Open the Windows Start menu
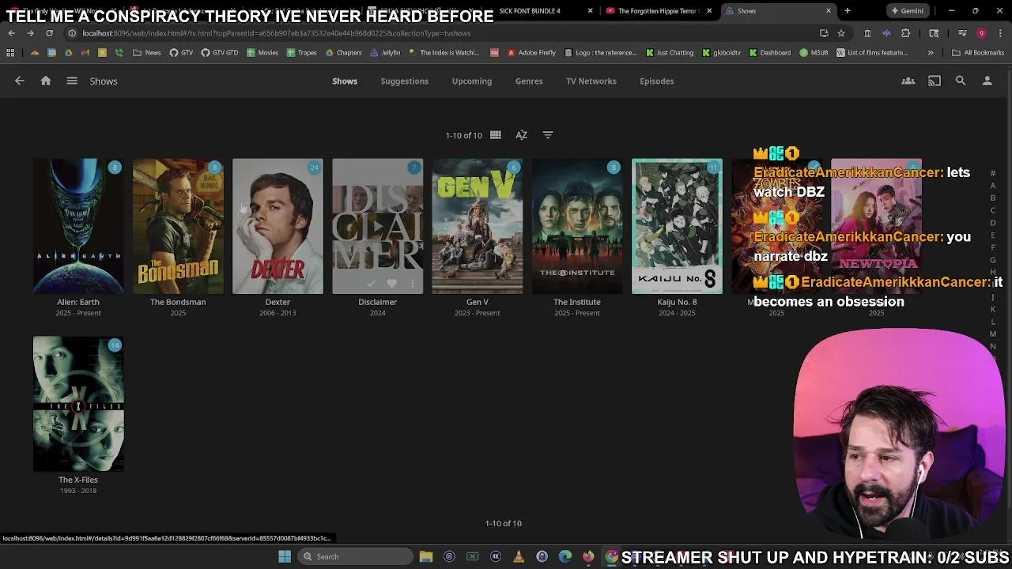This screenshot has height=569, width=1012. [285, 556]
